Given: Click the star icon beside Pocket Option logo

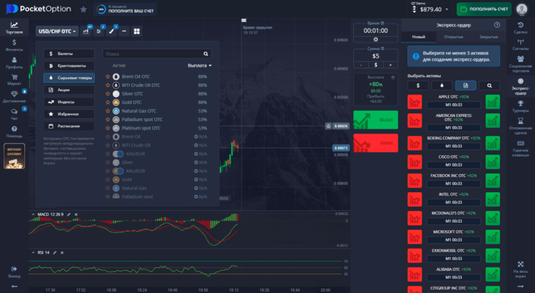Looking at the screenshot, I should [x=84, y=10].
